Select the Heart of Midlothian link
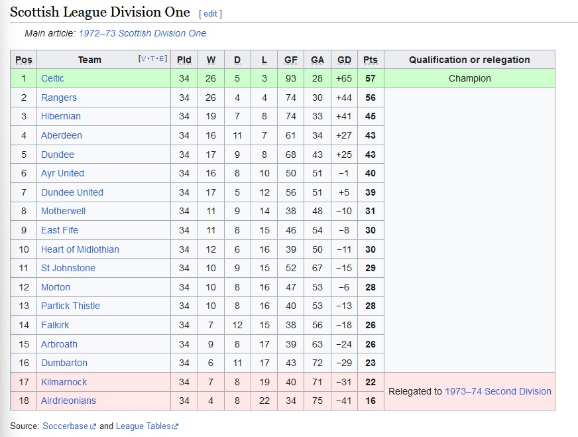Image resolution: width=578 pixels, height=437 pixels. click(x=80, y=249)
